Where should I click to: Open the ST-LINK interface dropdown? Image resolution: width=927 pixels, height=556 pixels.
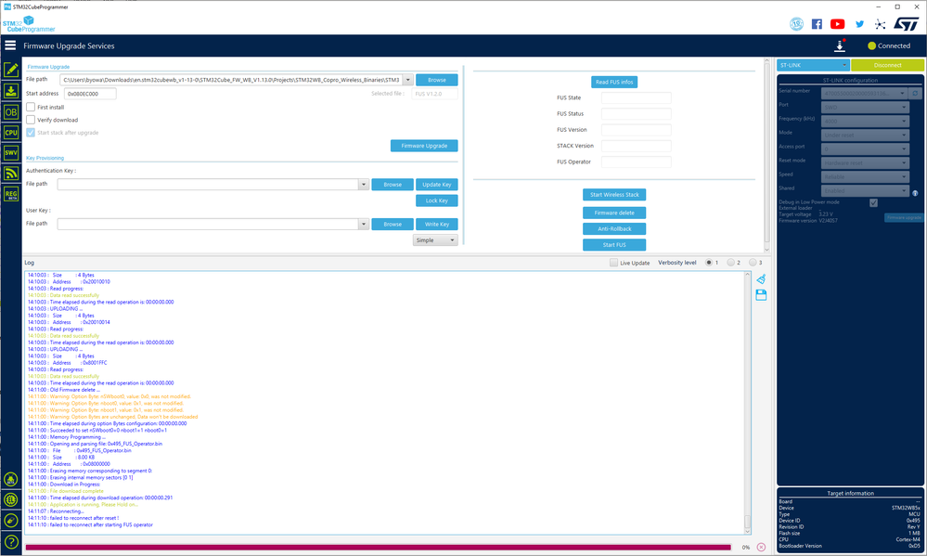pos(813,65)
